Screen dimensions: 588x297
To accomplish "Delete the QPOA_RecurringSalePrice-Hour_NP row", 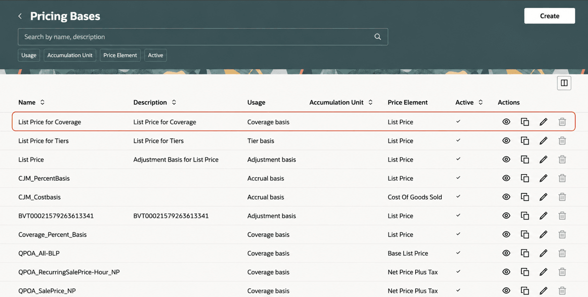I will (562, 272).
